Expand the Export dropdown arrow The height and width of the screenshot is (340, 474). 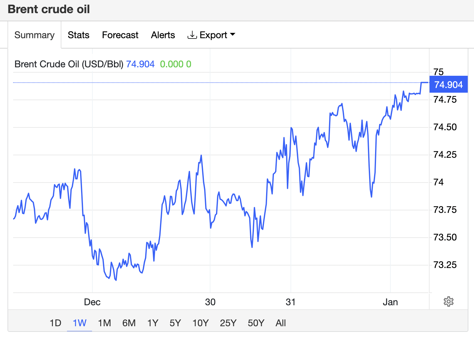point(232,34)
